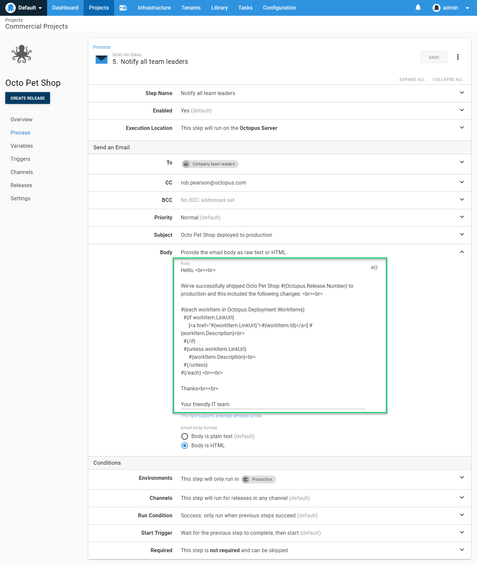Open Infrastructure in top navigation
The image size is (477, 565).
(x=154, y=8)
